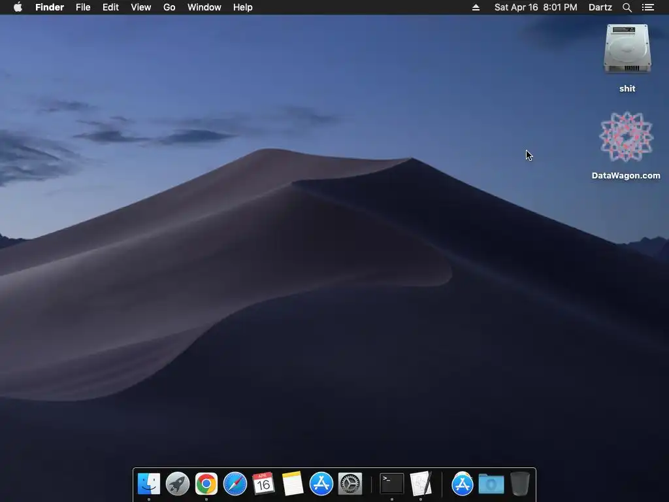Open the Window menu
669x502 pixels.
pyautogui.click(x=204, y=7)
